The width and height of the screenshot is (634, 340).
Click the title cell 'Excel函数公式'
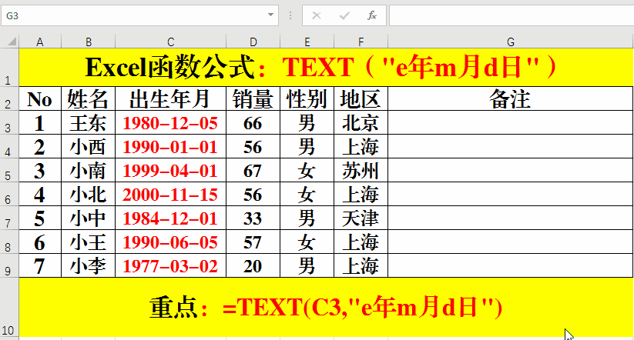[326, 68]
